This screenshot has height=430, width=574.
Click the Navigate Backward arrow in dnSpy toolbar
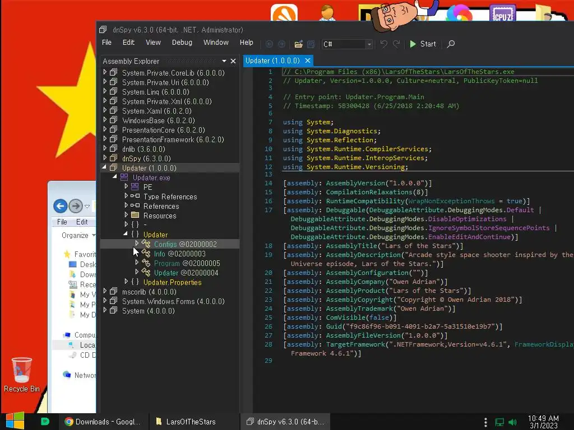pyautogui.click(x=269, y=44)
